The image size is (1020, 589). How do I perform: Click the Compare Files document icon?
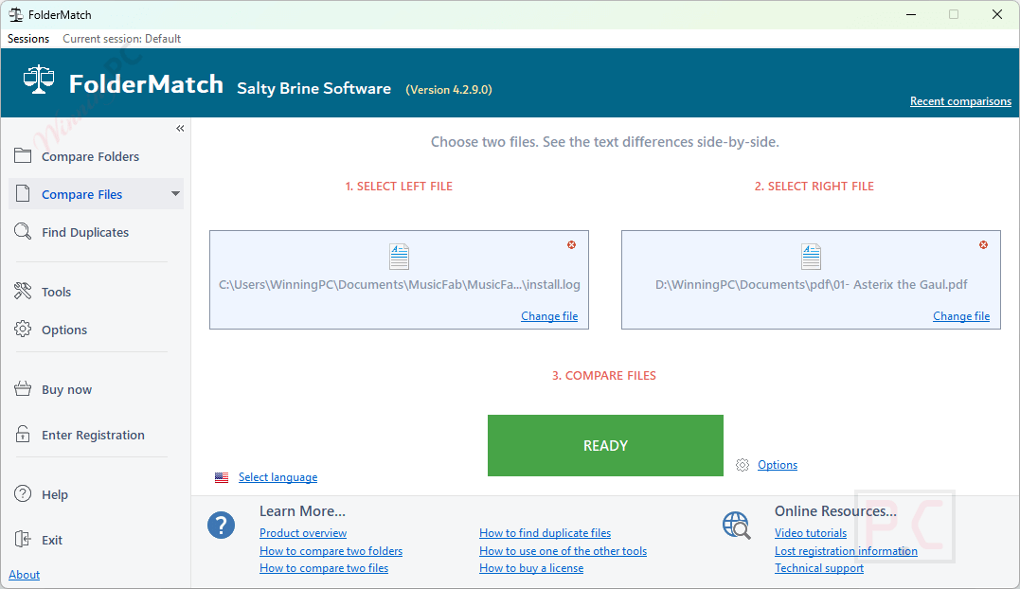tap(23, 193)
